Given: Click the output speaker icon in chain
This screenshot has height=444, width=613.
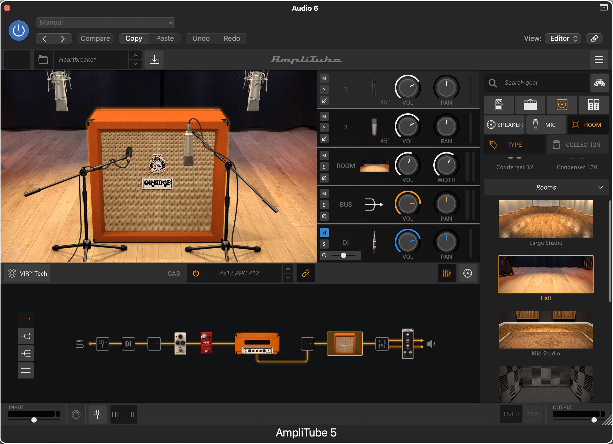Looking at the screenshot, I should tap(431, 344).
